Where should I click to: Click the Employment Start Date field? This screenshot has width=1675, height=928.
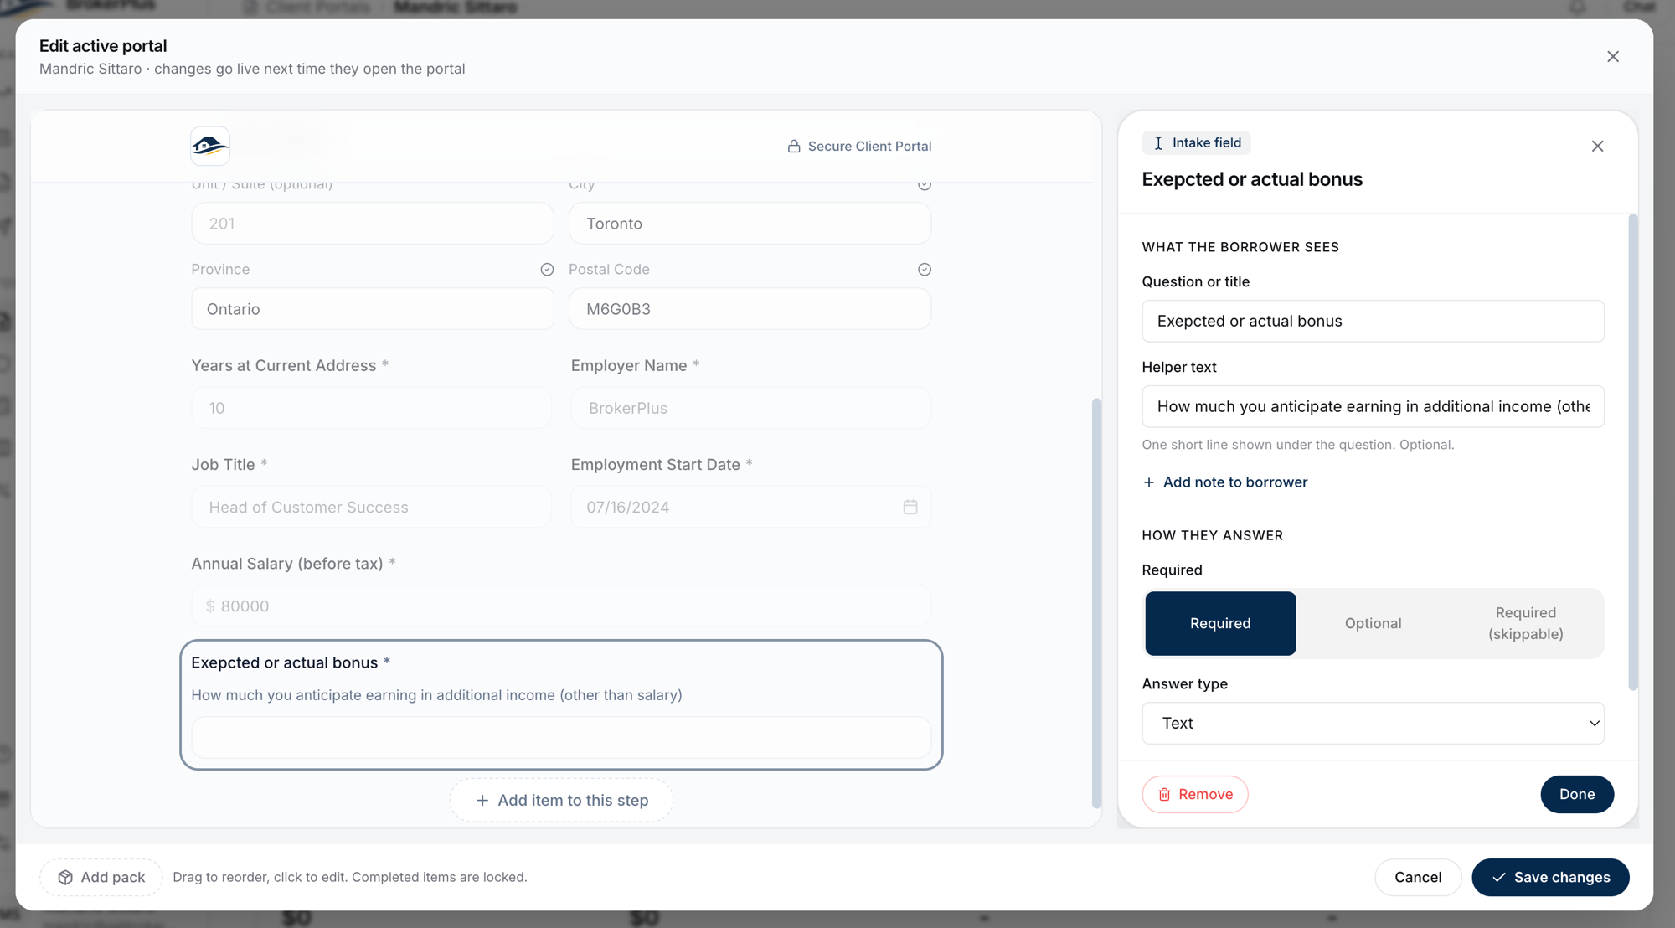pos(750,507)
